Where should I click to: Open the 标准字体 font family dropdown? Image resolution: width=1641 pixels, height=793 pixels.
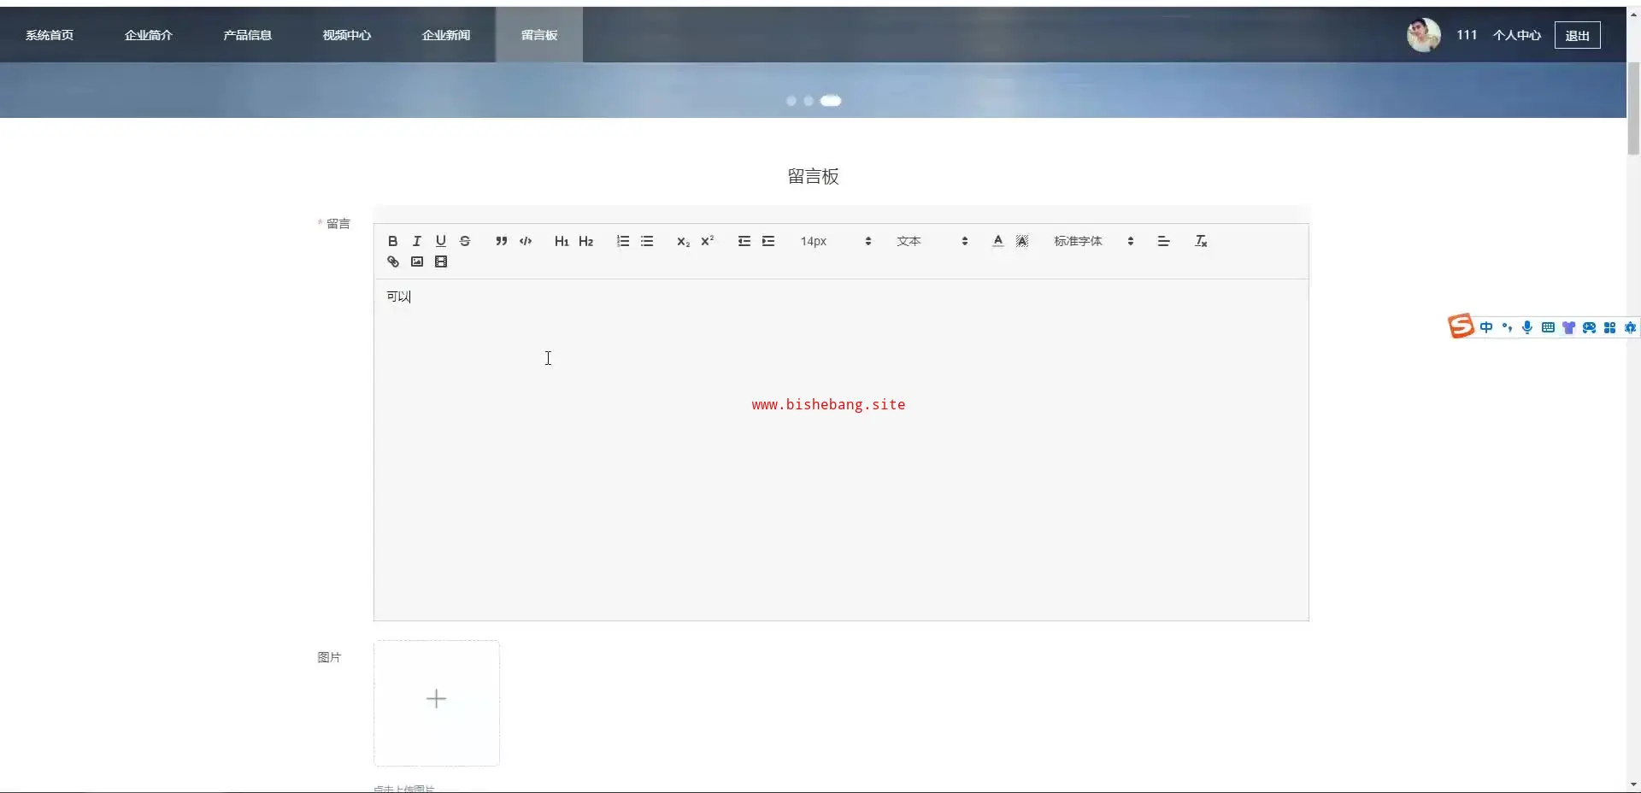(1094, 241)
